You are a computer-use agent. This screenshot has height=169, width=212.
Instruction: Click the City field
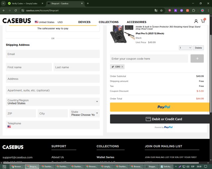click(x=53, y=113)
